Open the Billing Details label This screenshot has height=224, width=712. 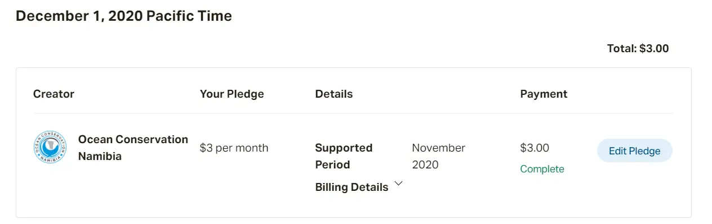click(351, 187)
